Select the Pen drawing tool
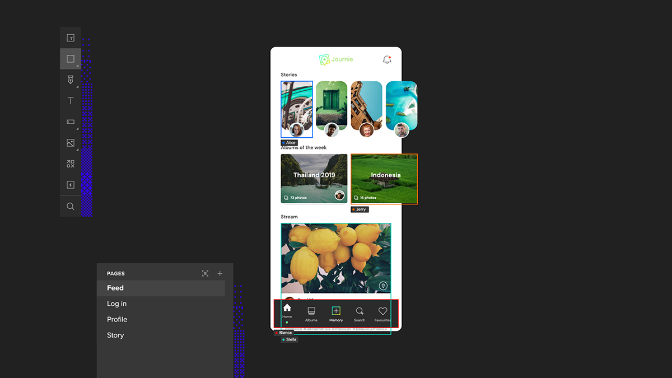This screenshot has width=672, height=378. [x=71, y=80]
